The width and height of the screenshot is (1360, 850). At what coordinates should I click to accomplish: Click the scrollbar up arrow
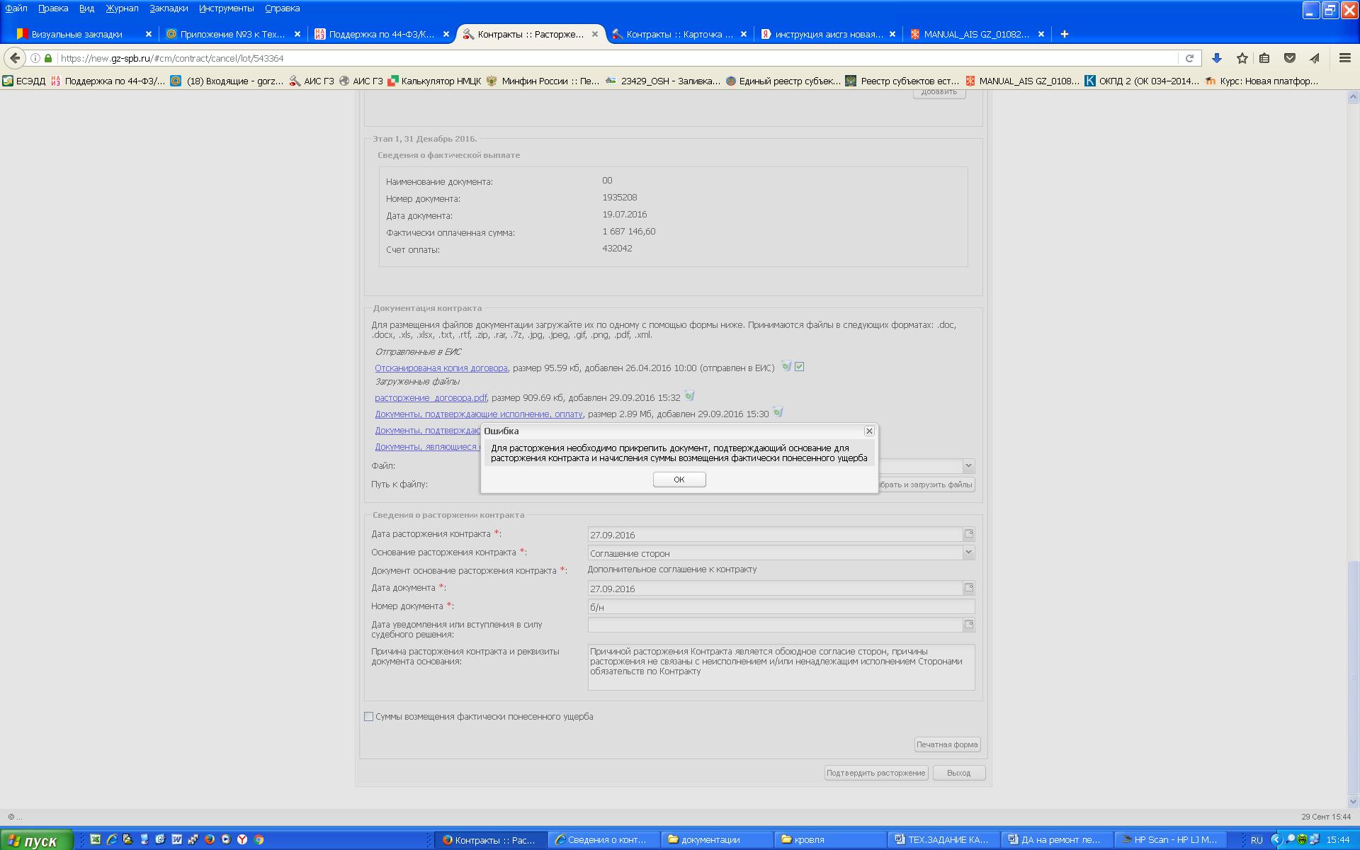click(1353, 97)
